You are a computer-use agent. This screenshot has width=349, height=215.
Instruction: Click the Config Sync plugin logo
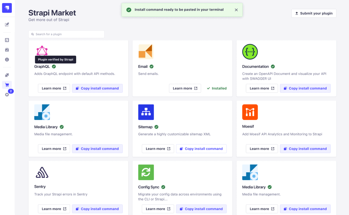coord(146,172)
